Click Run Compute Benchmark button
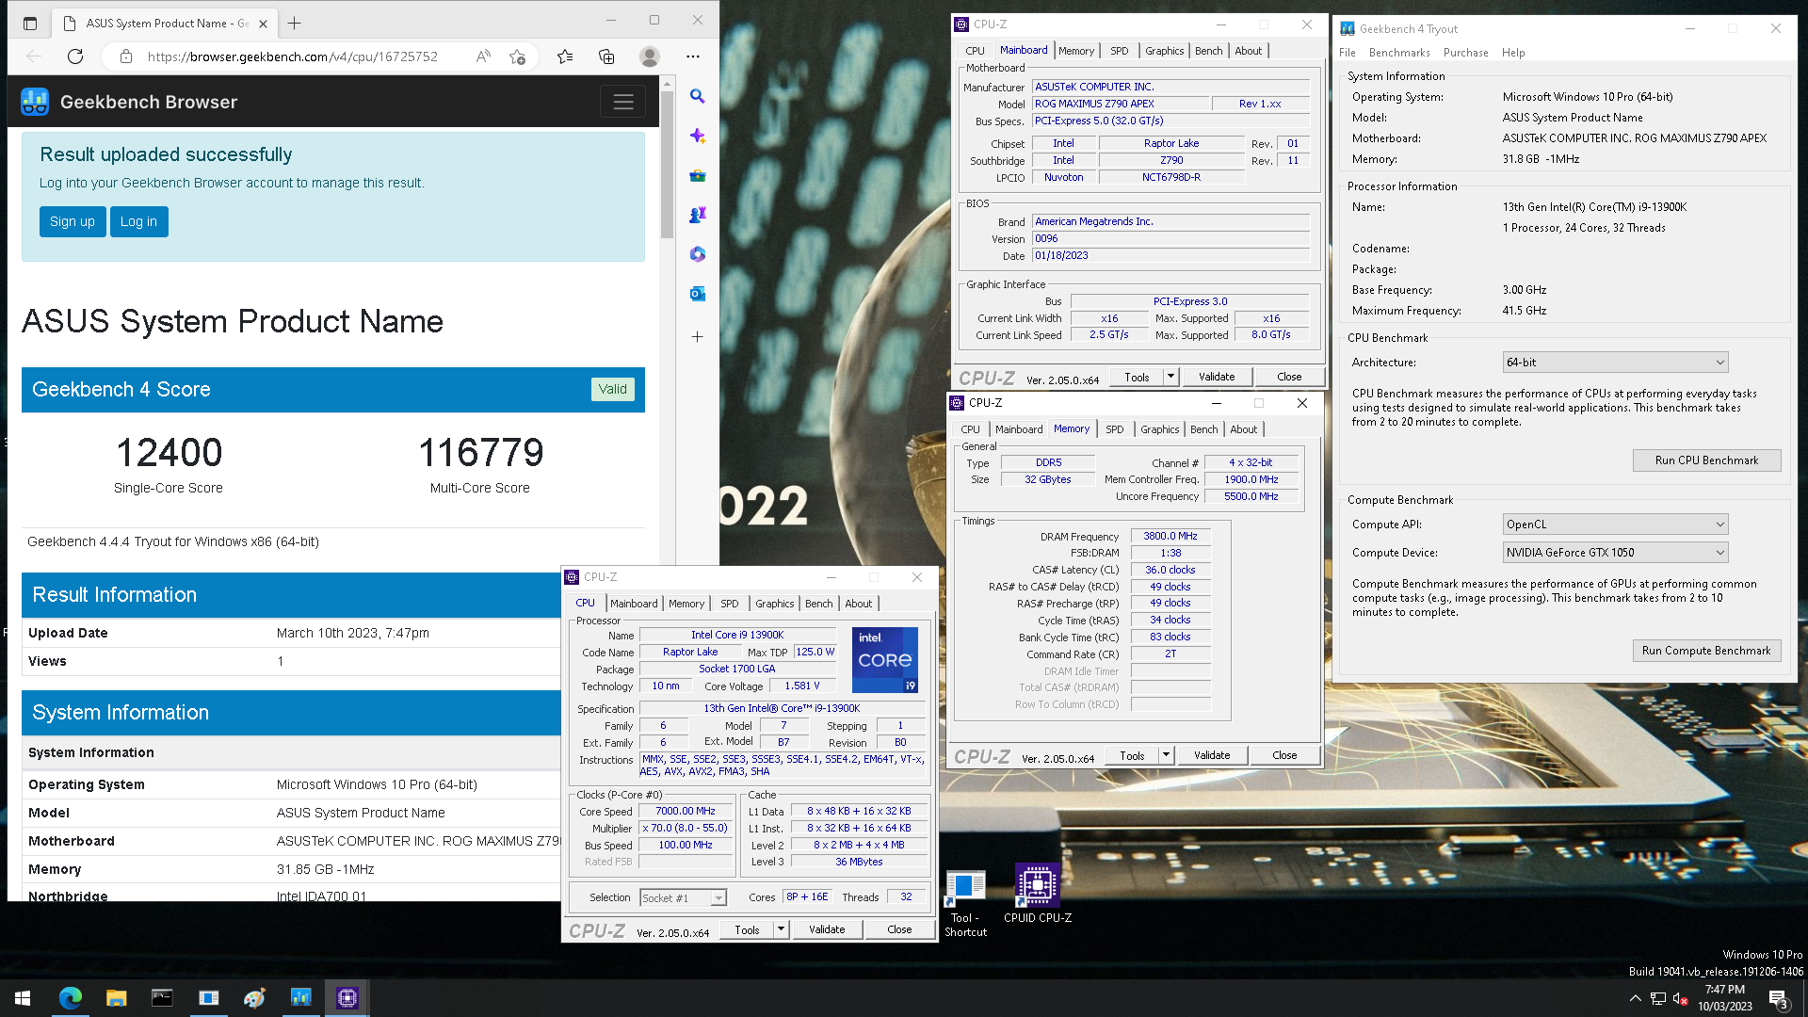The image size is (1808, 1017). coord(1706,651)
